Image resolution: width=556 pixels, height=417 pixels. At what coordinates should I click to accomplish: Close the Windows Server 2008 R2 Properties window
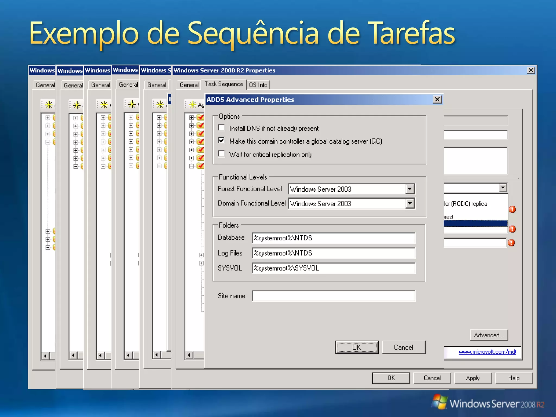point(531,70)
